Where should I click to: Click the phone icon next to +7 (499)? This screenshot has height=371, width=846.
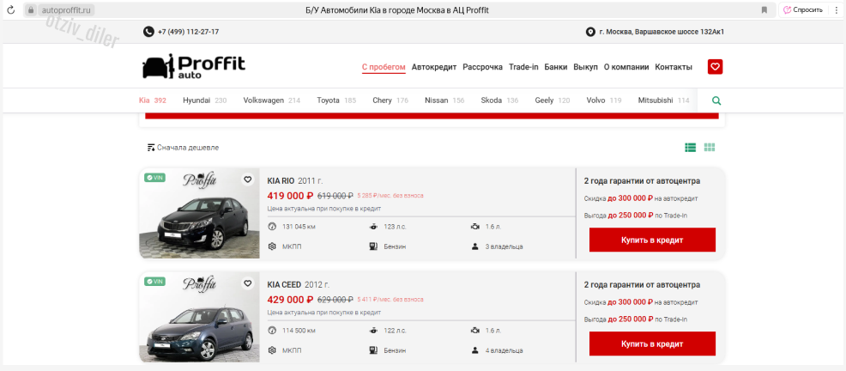(x=148, y=32)
